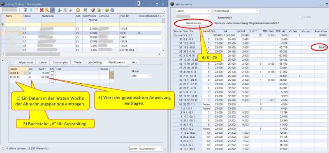Click the Soll/Woche column header
The width and height of the screenshot is (329, 153).
[90, 16]
